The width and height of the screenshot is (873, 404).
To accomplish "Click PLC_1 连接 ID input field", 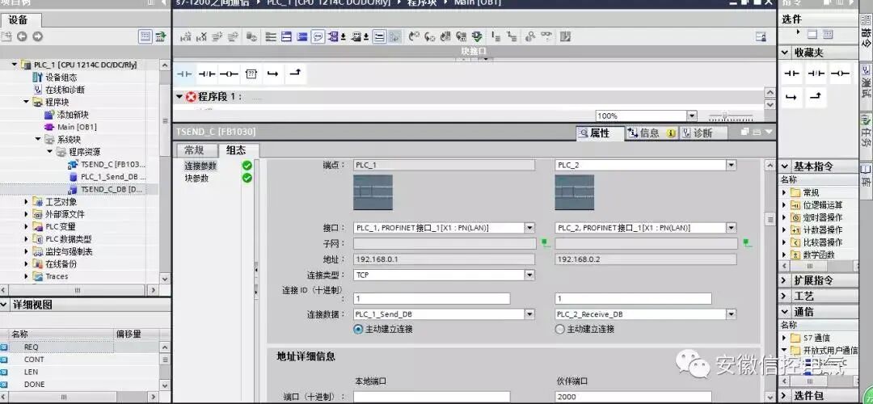I will tap(432, 299).
